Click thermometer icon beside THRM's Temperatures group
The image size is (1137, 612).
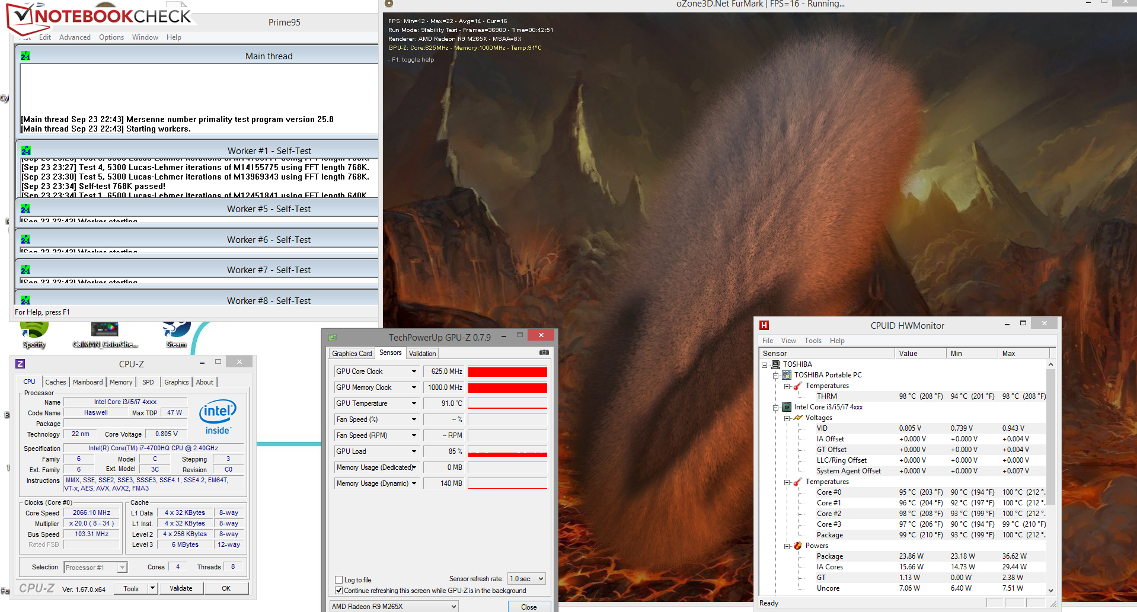[x=798, y=386]
